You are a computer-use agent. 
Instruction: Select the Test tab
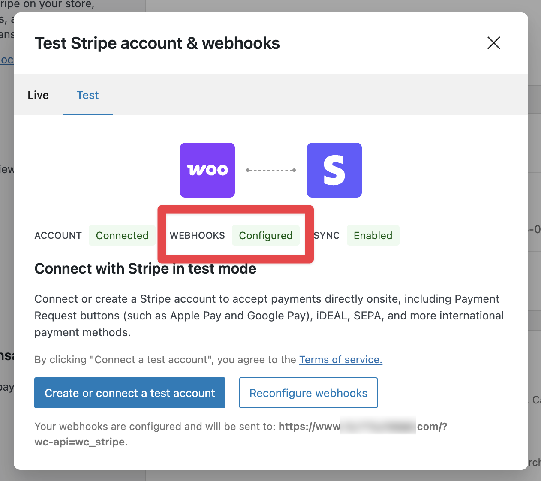tap(87, 95)
